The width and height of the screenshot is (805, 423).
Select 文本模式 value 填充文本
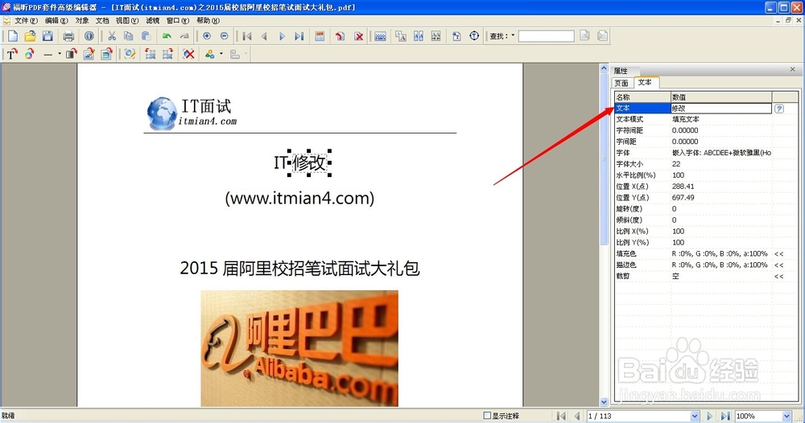(x=685, y=119)
